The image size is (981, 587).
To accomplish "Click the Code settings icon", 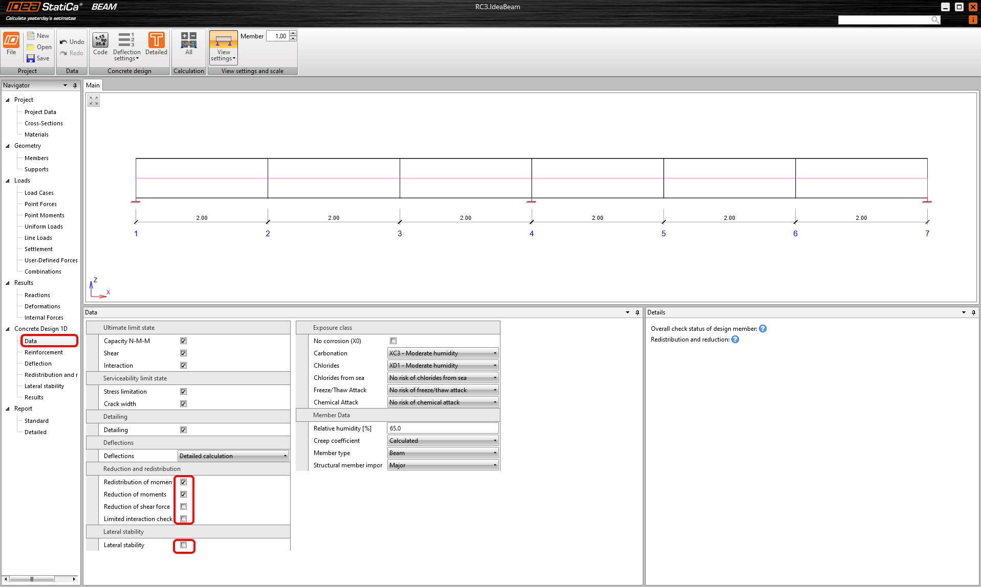I will (100, 41).
